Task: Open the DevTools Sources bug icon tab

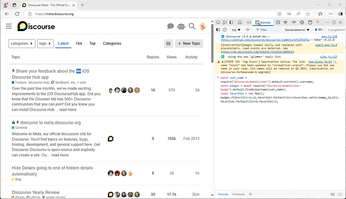Action: coord(278,22)
